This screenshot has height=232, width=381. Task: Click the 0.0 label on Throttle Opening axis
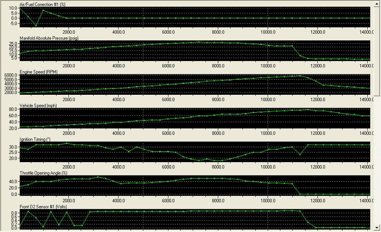click(14, 194)
